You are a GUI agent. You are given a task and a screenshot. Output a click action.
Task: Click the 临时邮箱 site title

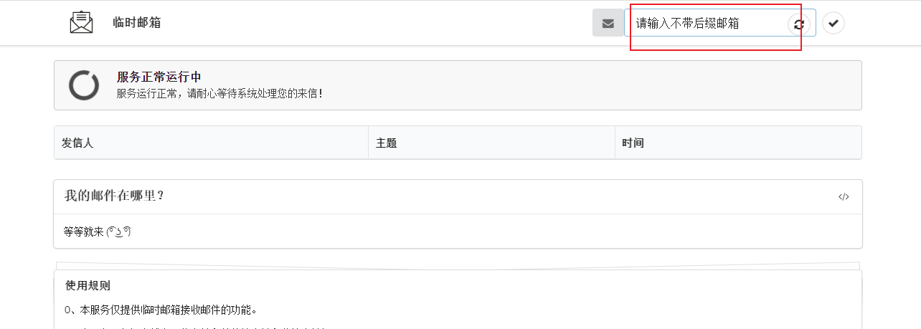(137, 22)
